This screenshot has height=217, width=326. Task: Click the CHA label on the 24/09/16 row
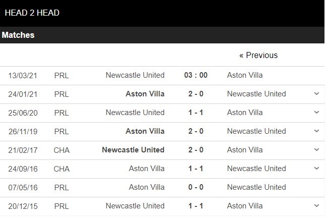[62, 169]
